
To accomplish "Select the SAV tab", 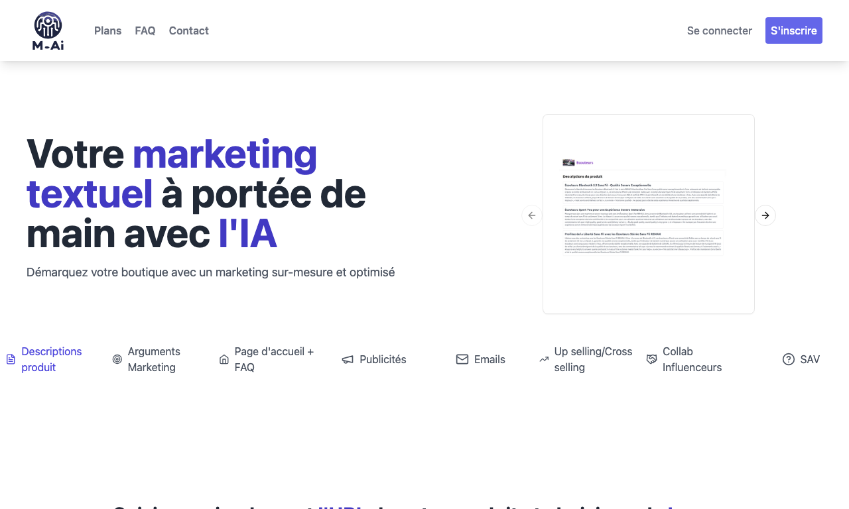I will pos(801,359).
